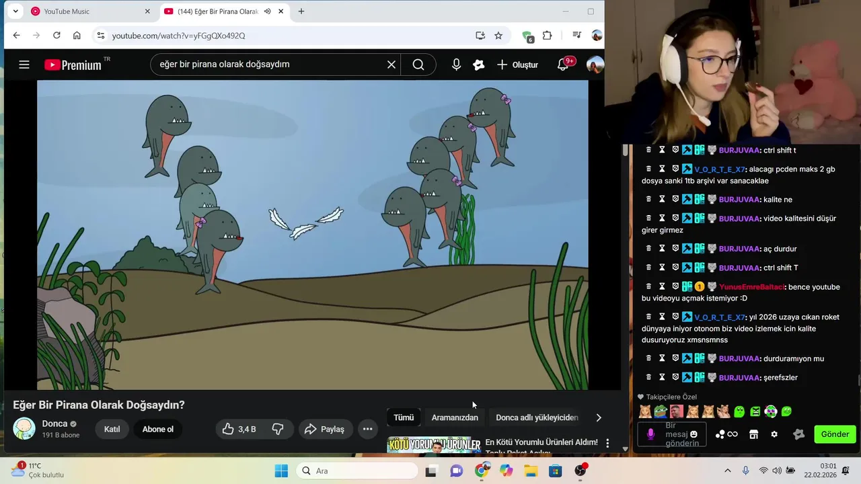
Task: Open green shield extension with badge 6
Action: [x=528, y=36]
